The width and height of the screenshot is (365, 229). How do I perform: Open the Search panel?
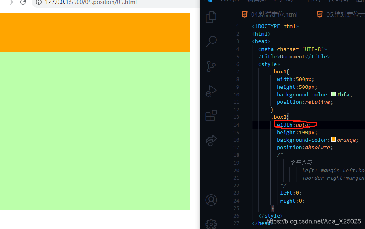pyautogui.click(x=211, y=41)
